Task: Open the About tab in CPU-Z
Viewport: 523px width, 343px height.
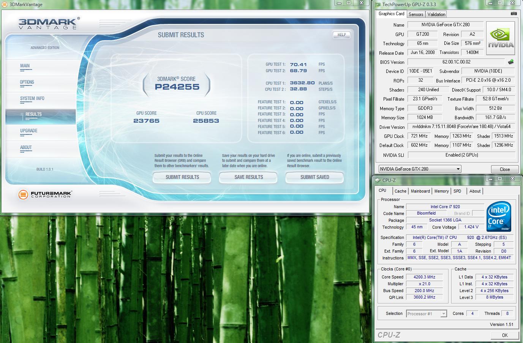Action: point(475,191)
